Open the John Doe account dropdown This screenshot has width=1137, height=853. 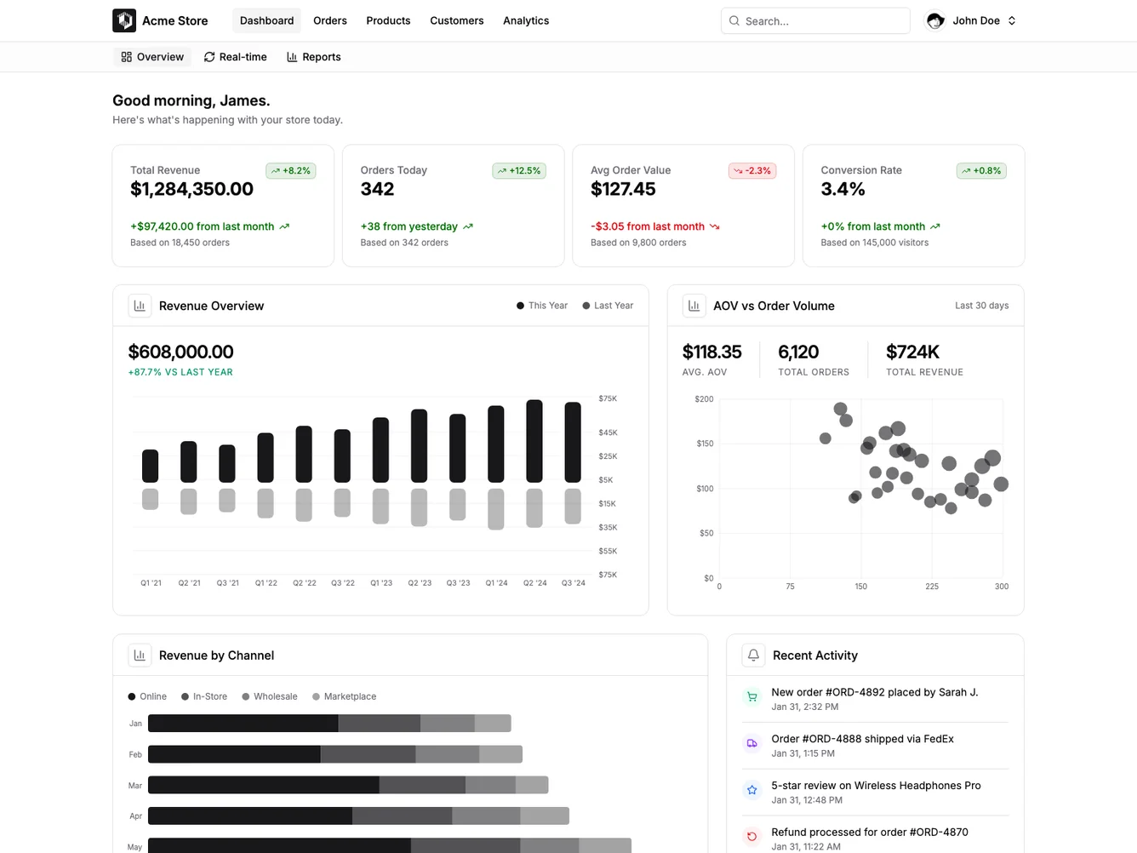(x=971, y=20)
